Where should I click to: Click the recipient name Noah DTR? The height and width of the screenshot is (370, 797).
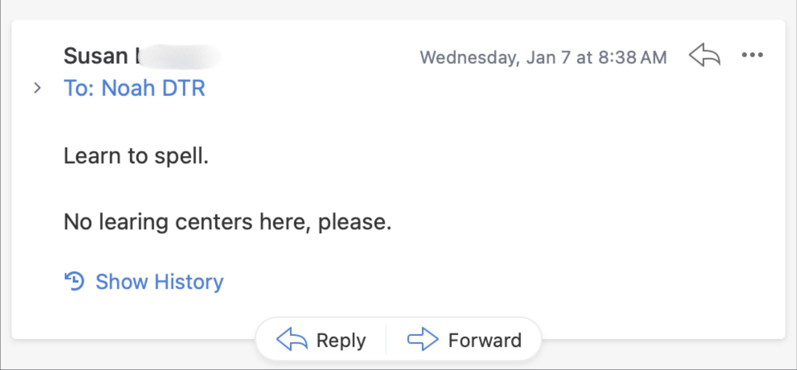tap(153, 88)
